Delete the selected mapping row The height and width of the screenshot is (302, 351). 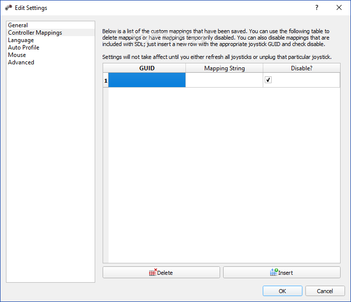coord(161,272)
